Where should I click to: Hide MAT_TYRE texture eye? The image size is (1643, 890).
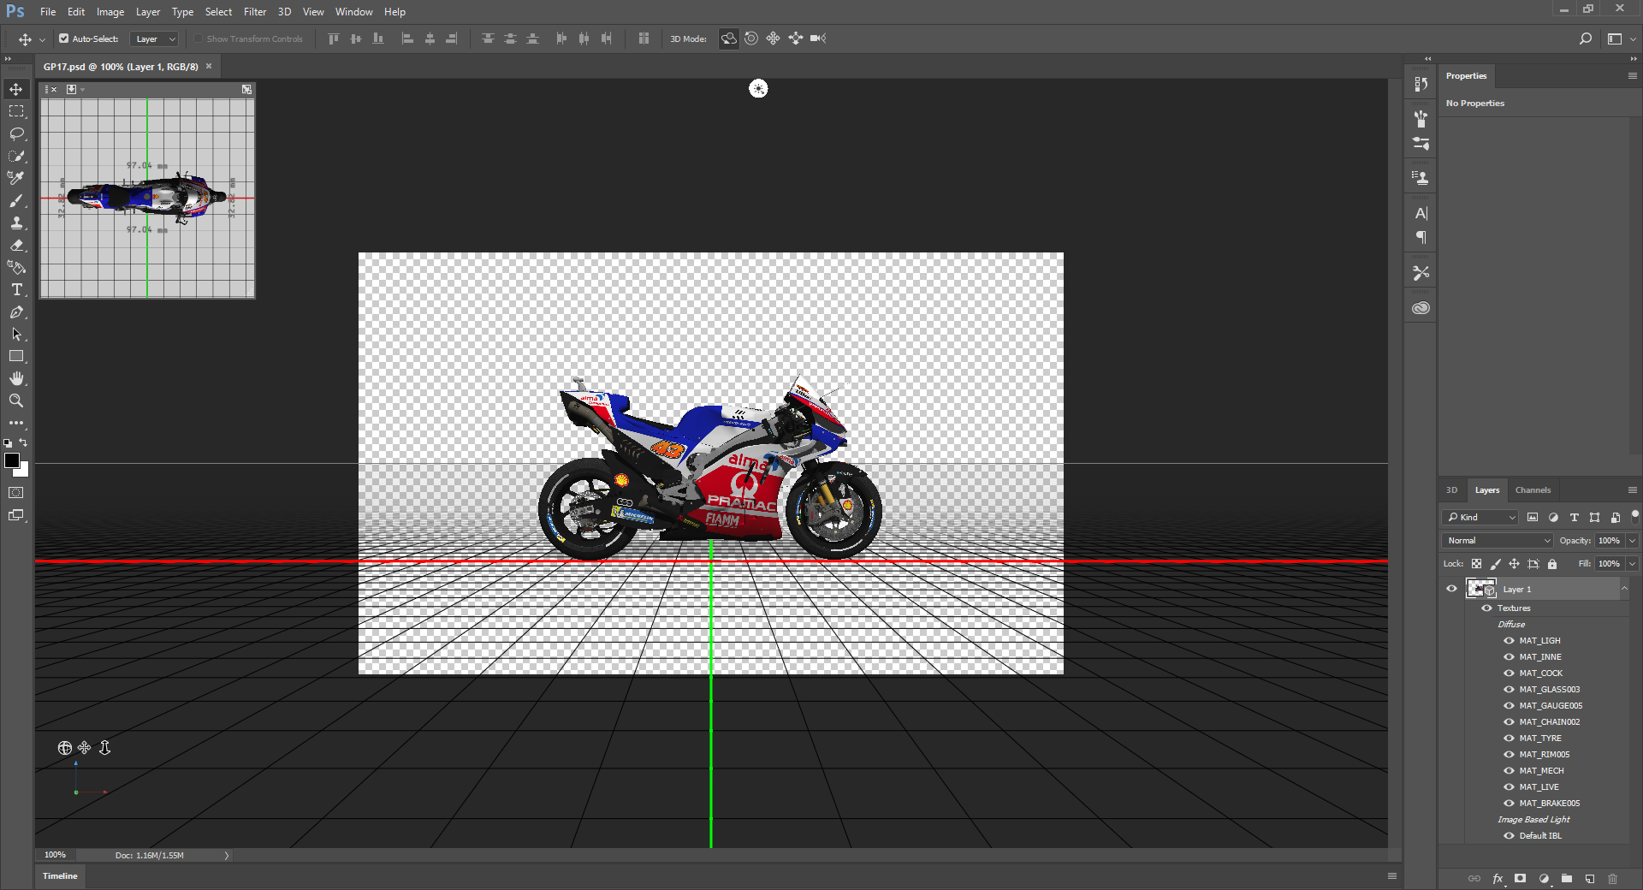click(1510, 739)
